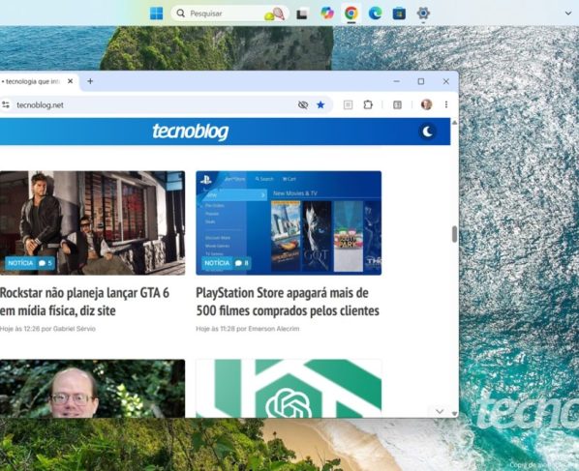Click NOTÍCIA tag on PlayStation article
The width and height of the screenshot is (579, 471).
point(217,263)
